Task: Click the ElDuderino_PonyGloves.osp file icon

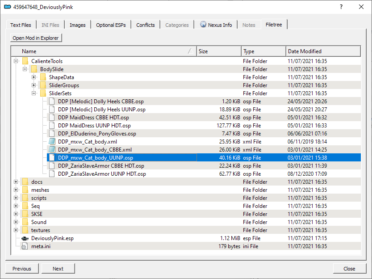Action: (52, 134)
